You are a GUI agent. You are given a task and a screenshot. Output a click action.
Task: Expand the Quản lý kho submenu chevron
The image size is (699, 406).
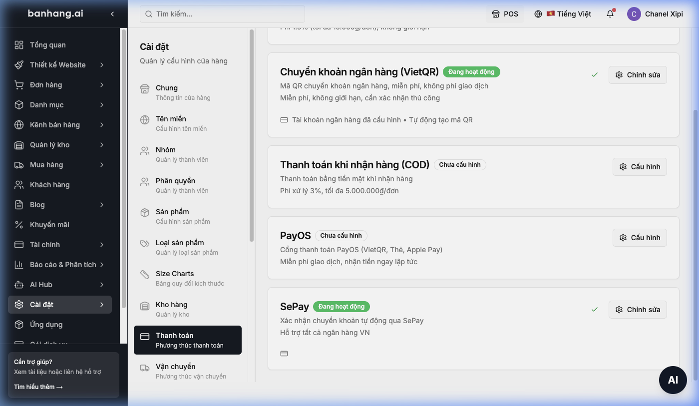[x=102, y=145]
